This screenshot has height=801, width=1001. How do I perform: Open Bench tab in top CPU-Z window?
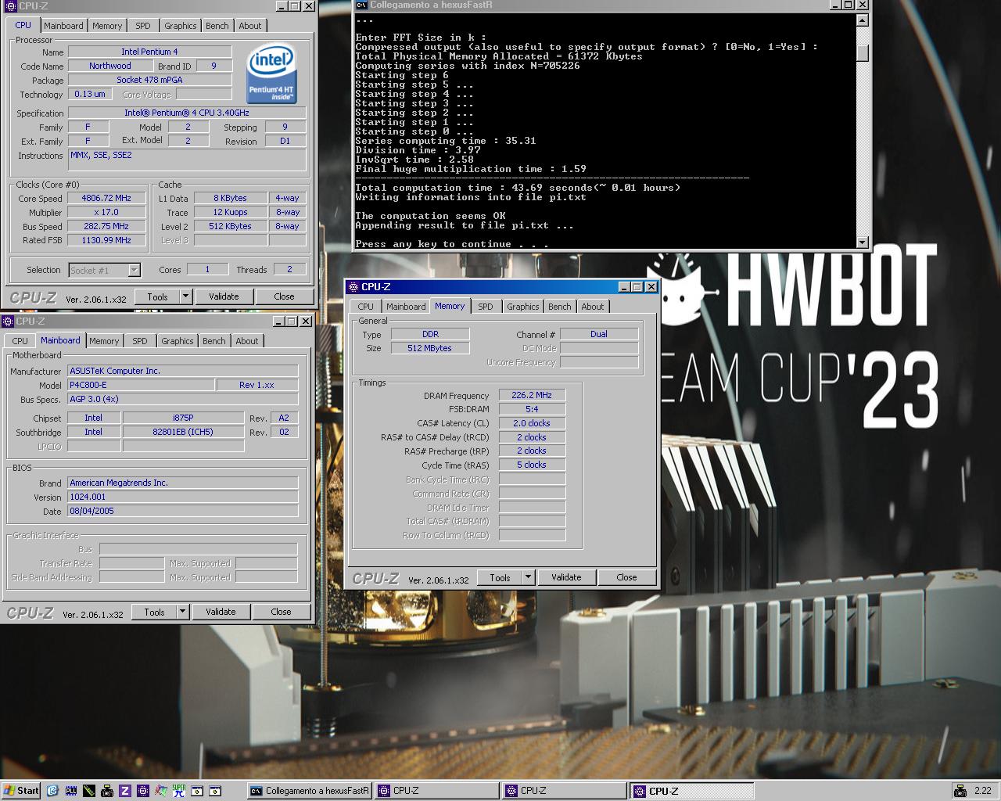(x=217, y=26)
